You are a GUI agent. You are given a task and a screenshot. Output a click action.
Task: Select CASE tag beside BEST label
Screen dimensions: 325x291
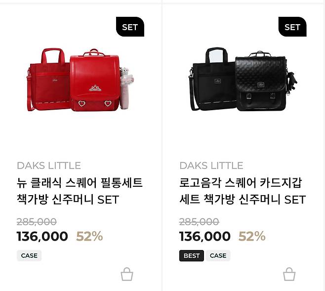pos(218,255)
